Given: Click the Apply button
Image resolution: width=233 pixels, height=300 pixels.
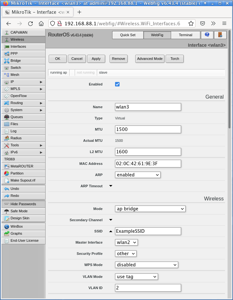Looking at the screenshot, I should tap(96, 59).
